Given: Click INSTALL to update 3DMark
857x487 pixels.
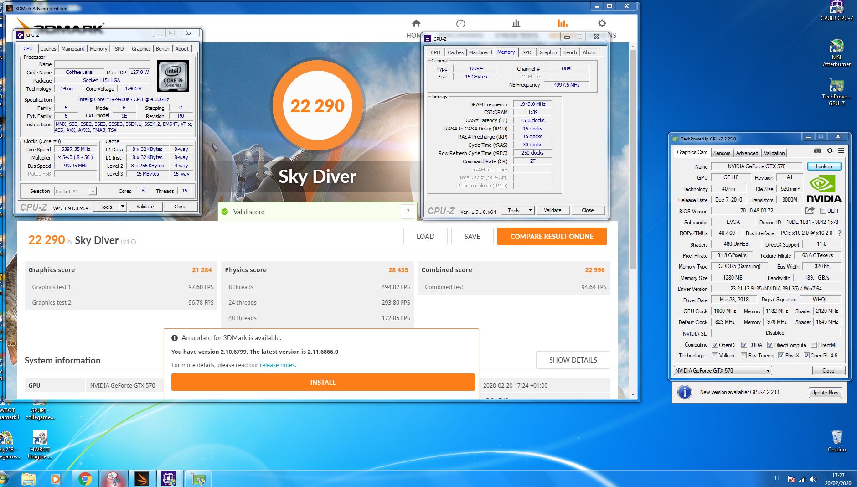Looking at the screenshot, I should tap(323, 382).
